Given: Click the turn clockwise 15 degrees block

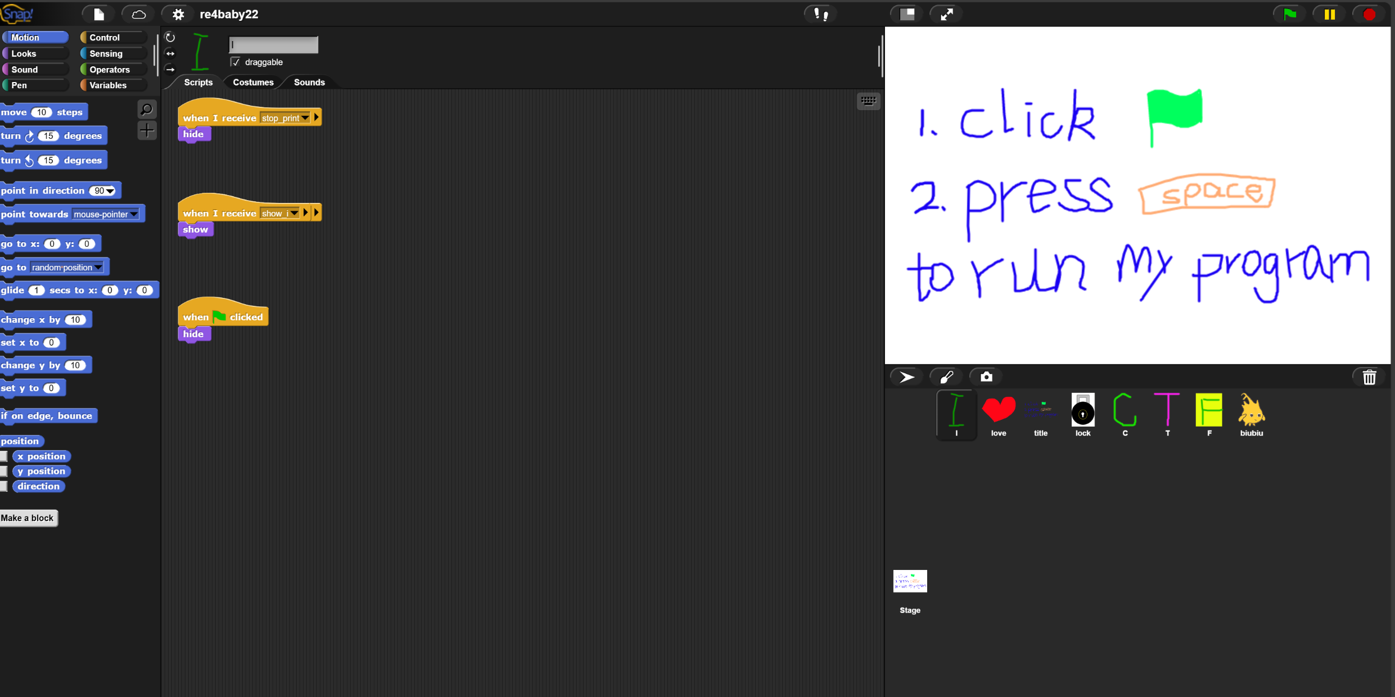Looking at the screenshot, I should tap(52, 136).
